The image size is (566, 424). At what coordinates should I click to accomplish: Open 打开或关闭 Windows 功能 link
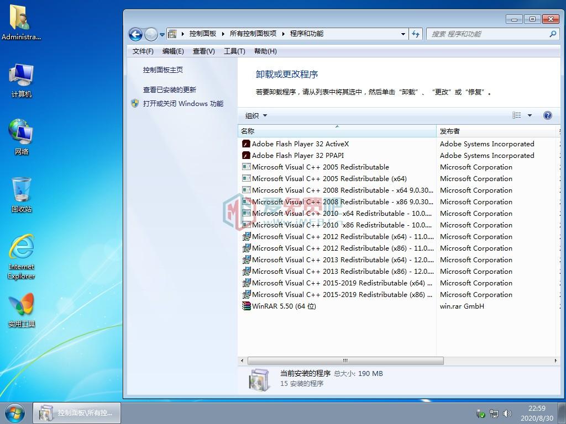183,103
